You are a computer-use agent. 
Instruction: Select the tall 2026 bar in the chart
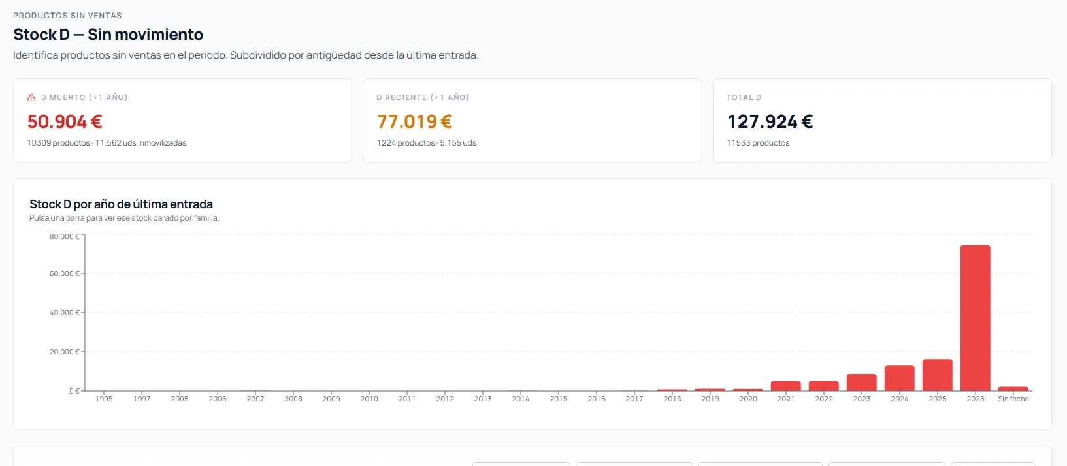click(x=975, y=318)
